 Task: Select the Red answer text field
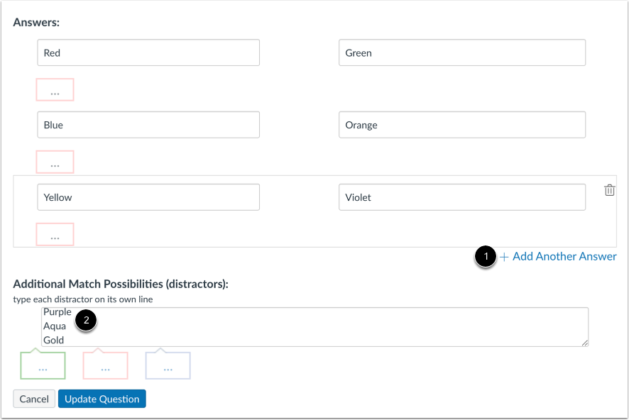[x=148, y=52]
